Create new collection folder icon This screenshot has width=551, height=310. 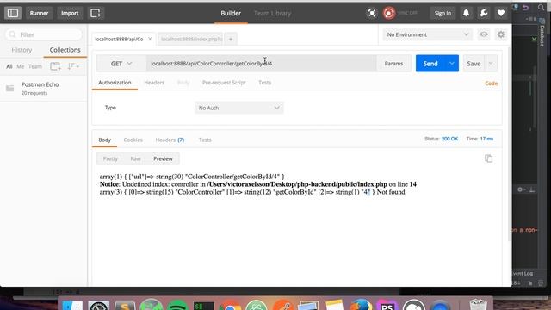[x=55, y=66]
